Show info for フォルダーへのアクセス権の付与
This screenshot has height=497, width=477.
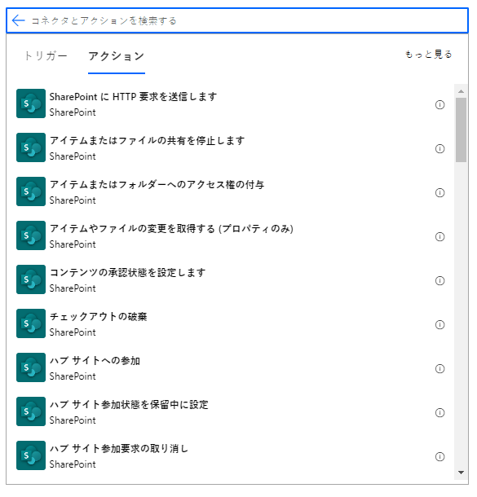(x=439, y=193)
